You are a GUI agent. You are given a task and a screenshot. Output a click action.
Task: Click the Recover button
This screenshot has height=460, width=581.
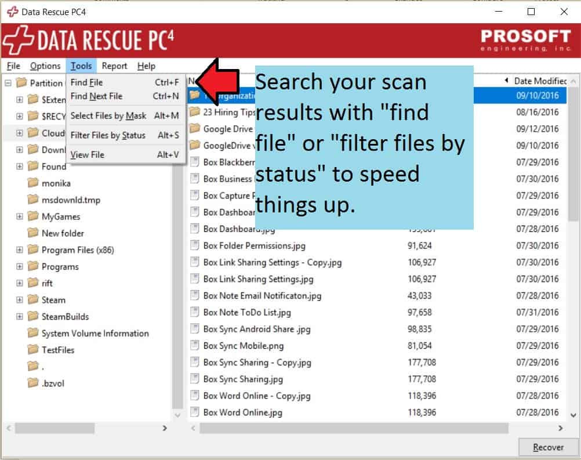(x=548, y=447)
